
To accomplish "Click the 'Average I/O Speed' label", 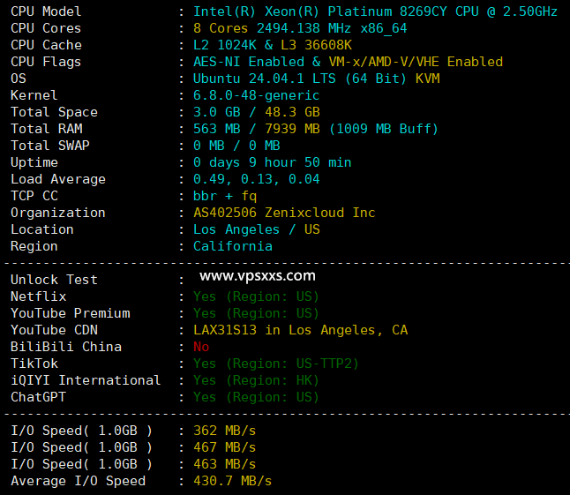I will [79, 481].
